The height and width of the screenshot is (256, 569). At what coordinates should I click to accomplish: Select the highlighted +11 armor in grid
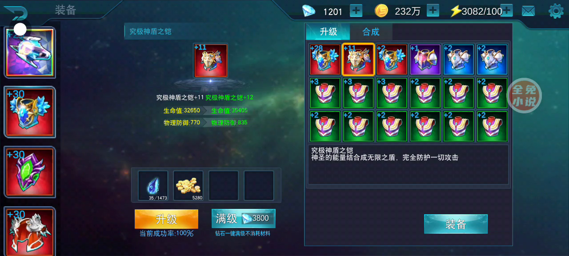coord(358,60)
